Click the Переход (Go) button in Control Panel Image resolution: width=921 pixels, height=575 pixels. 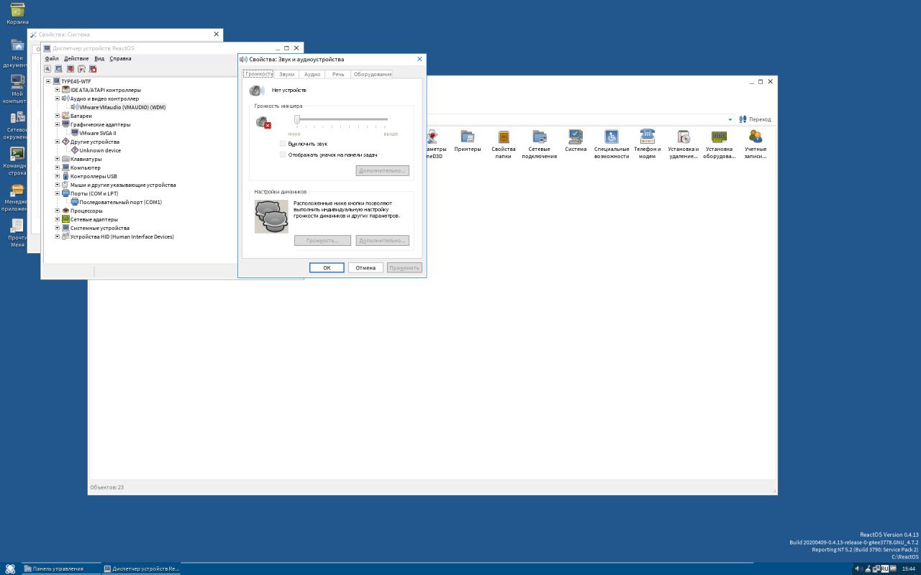[755, 119]
